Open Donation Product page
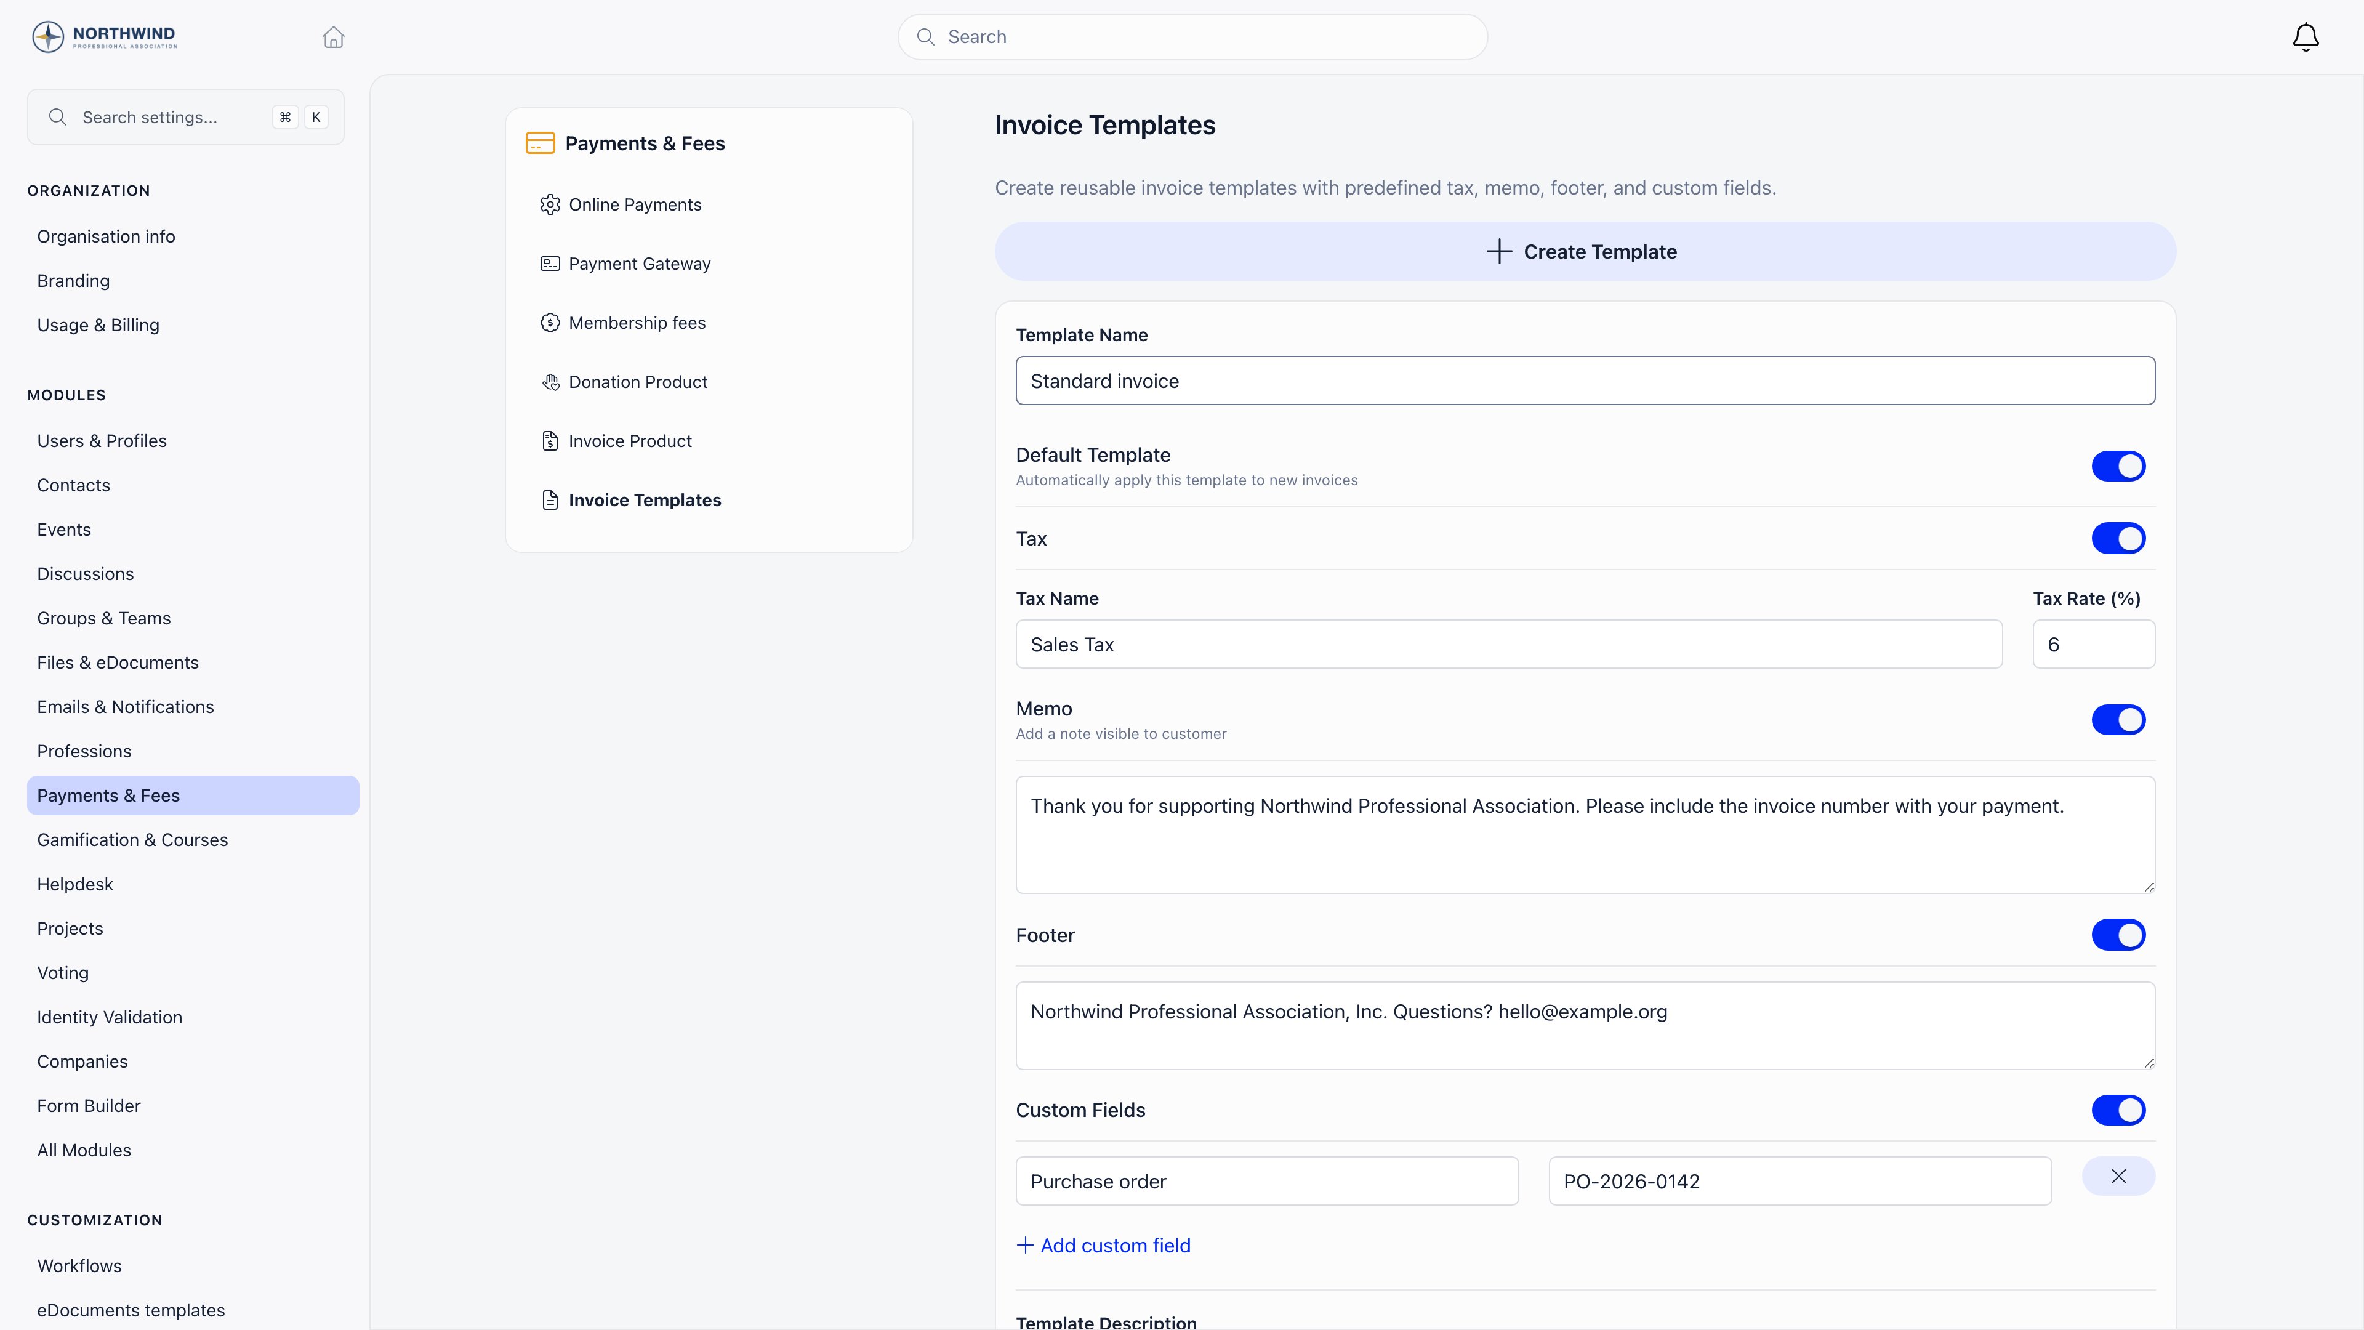This screenshot has width=2364, height=1330. [x=638, y=382]
